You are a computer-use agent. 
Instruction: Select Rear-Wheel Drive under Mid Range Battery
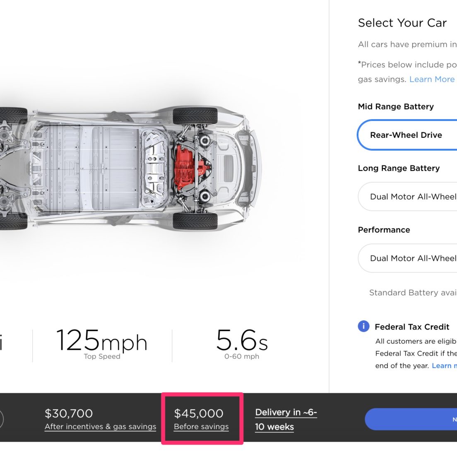[407, 135]
